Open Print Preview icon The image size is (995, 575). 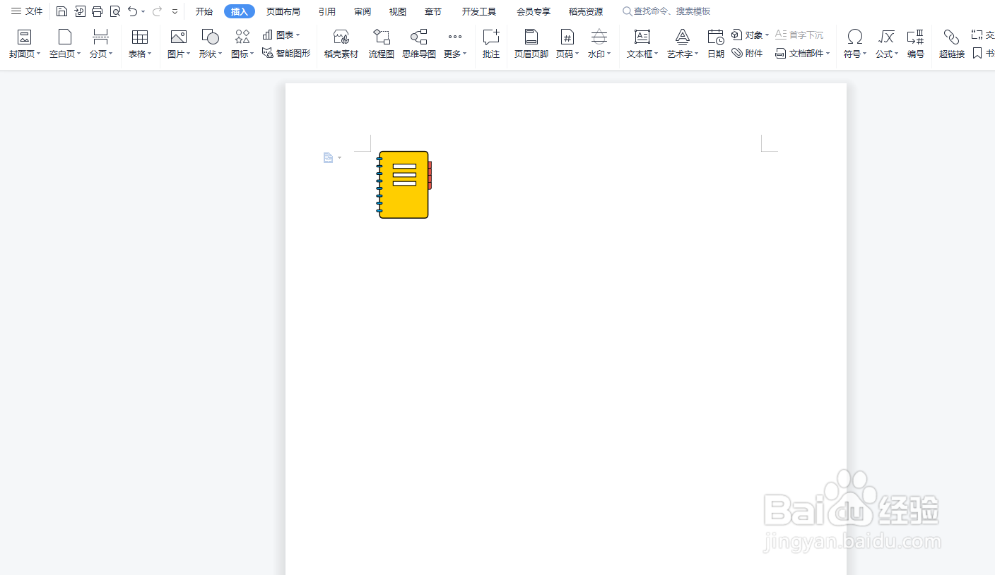click(x=115, y=11)
